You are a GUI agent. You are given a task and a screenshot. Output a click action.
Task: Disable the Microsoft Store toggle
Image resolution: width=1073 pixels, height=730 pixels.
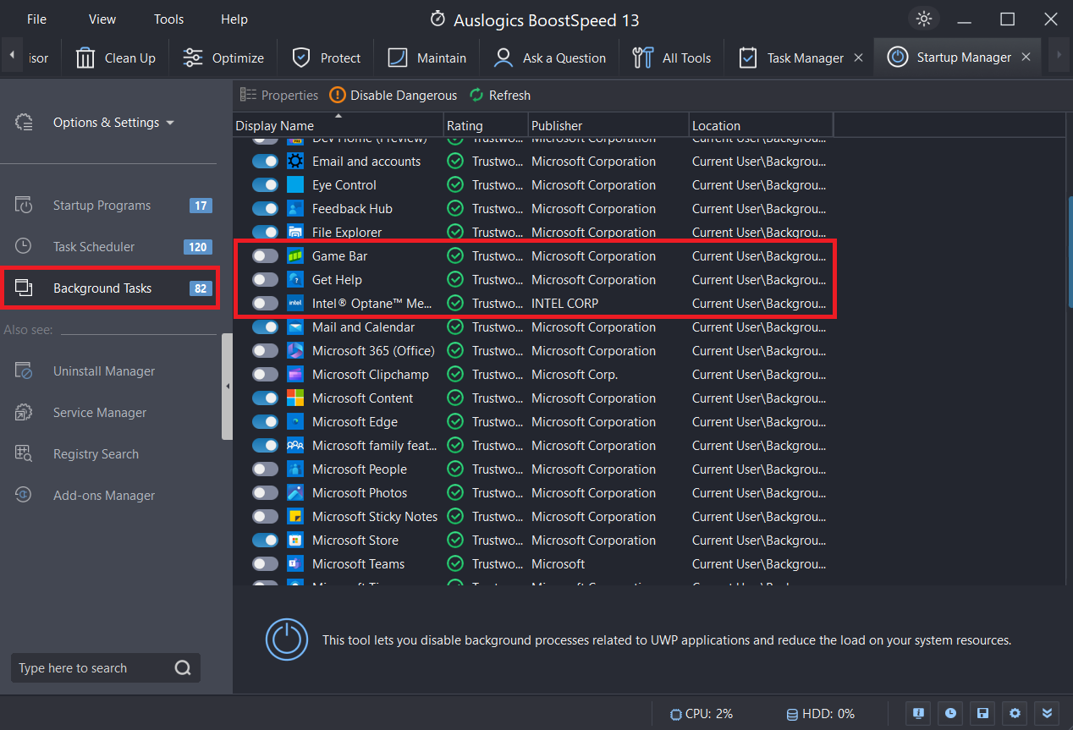[x=266, y=541]
